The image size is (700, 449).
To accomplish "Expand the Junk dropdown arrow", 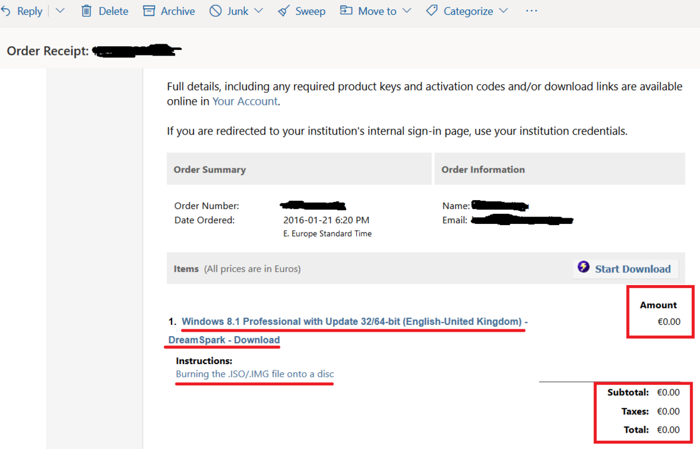I will click(x=258, y=11).
